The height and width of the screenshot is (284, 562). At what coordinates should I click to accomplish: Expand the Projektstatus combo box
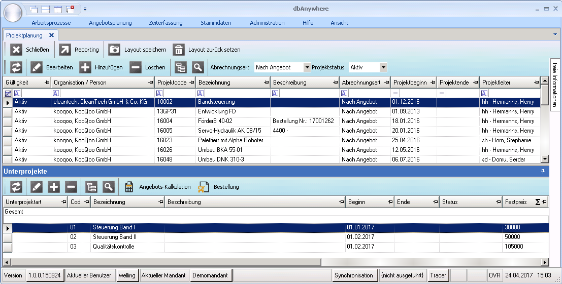click(383, 67)
